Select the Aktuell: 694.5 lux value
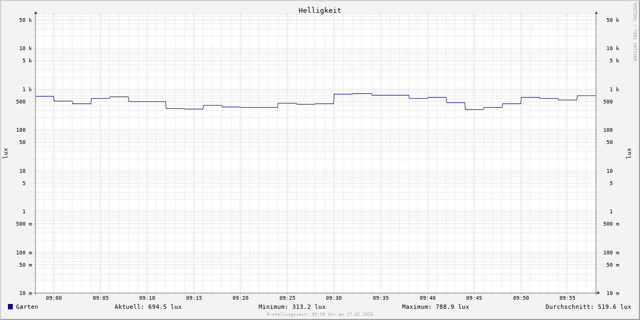The image size is (640, 320). 148,307
